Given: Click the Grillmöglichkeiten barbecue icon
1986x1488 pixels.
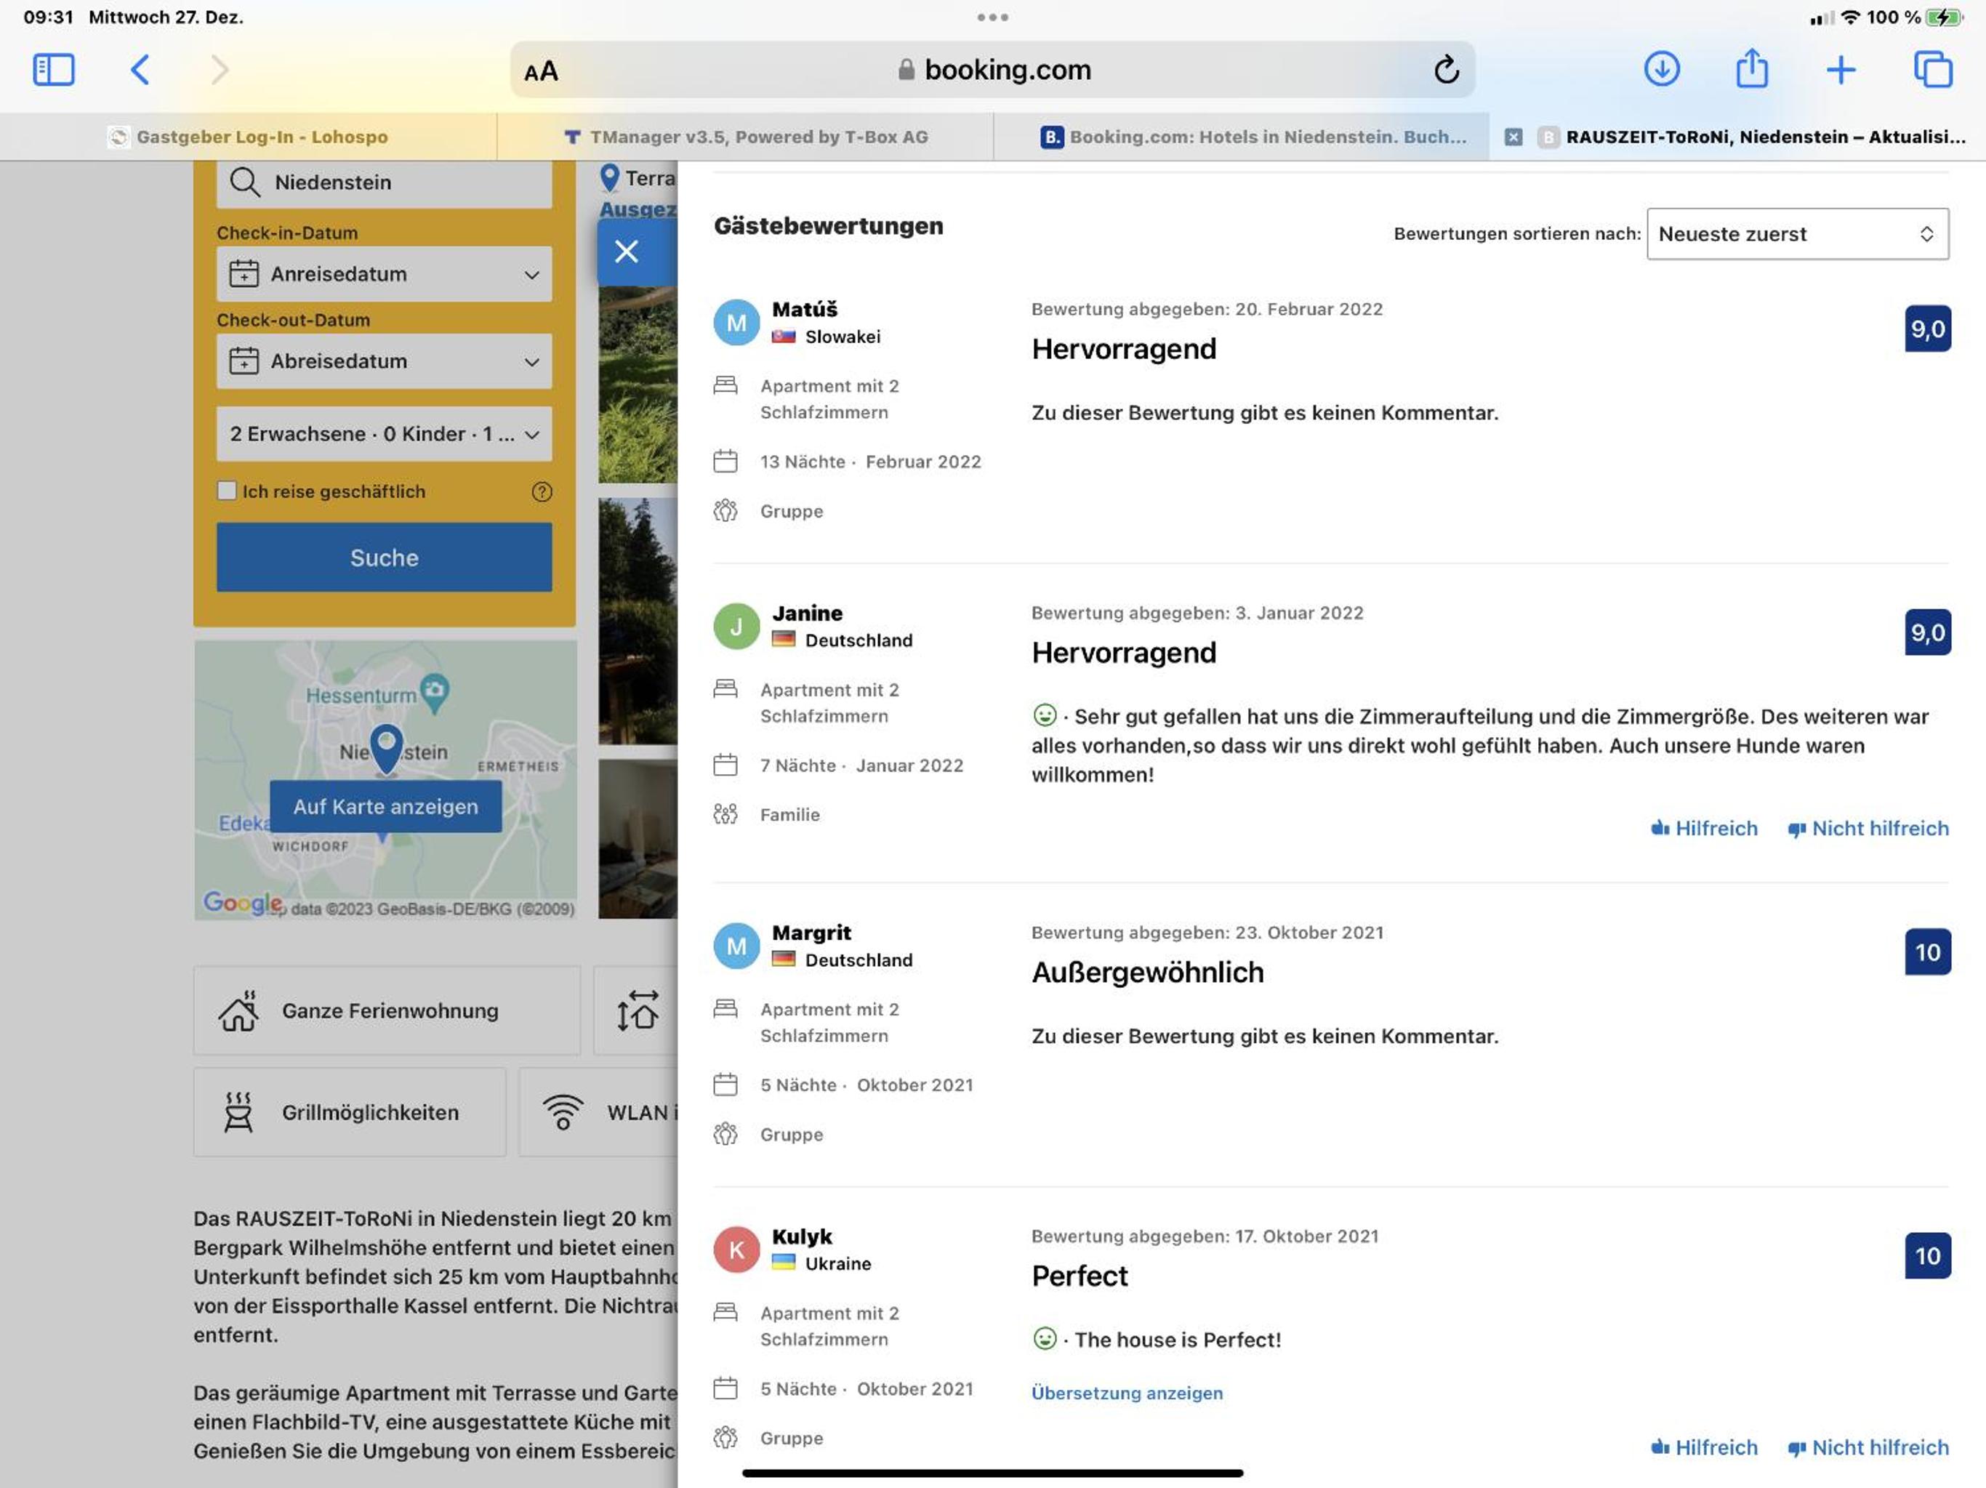Looking at the screenshot, I should tap(238, 1111).
